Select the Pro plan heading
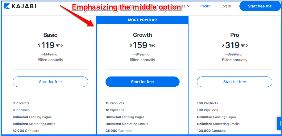This screenshot has width=282, height=136. pyautogui.click(x=234, y=35)
